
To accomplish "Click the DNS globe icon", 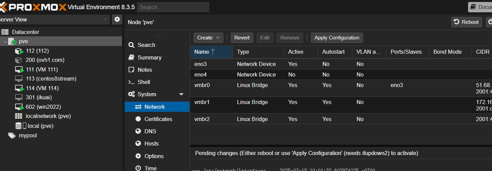I will pyautogui.click(x=138, y=131).
